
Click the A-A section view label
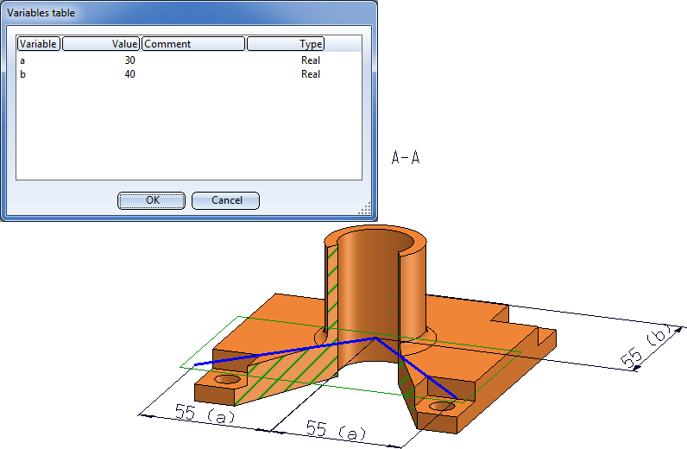pyautogui.click(x=406, y=157)
